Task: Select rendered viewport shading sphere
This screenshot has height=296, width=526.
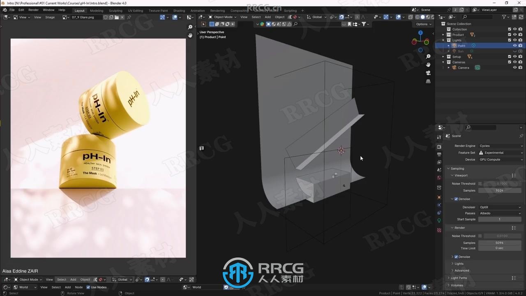Action: [x=432, y=17]
